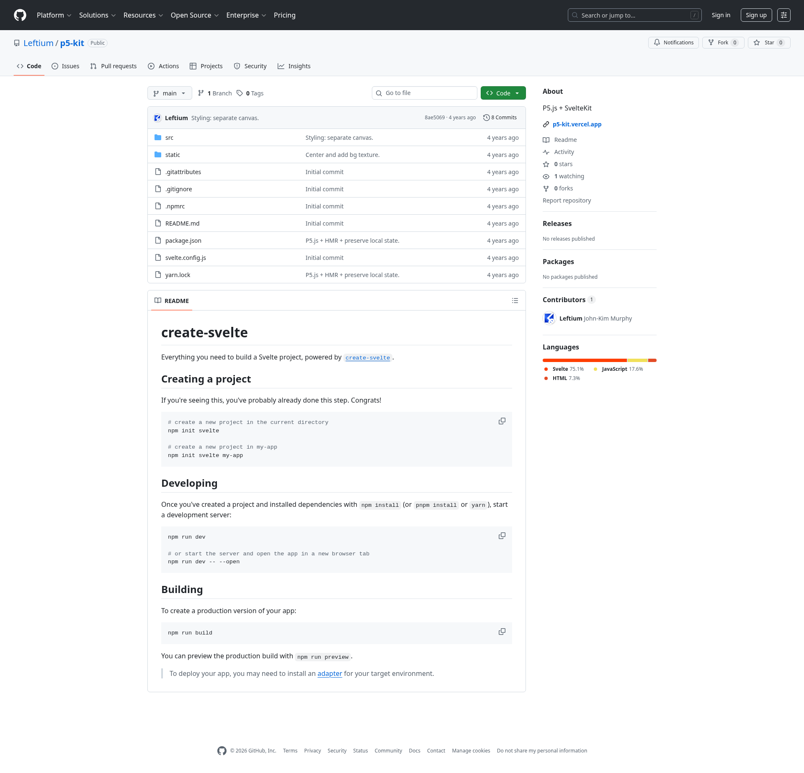The image size is (804, 773).
Task: Click the repository icon beside Leftium
Action: (17, 43)
